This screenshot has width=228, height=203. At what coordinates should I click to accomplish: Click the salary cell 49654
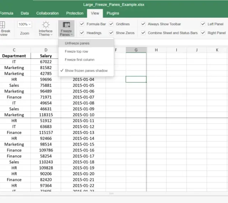[x=46, y=103]
